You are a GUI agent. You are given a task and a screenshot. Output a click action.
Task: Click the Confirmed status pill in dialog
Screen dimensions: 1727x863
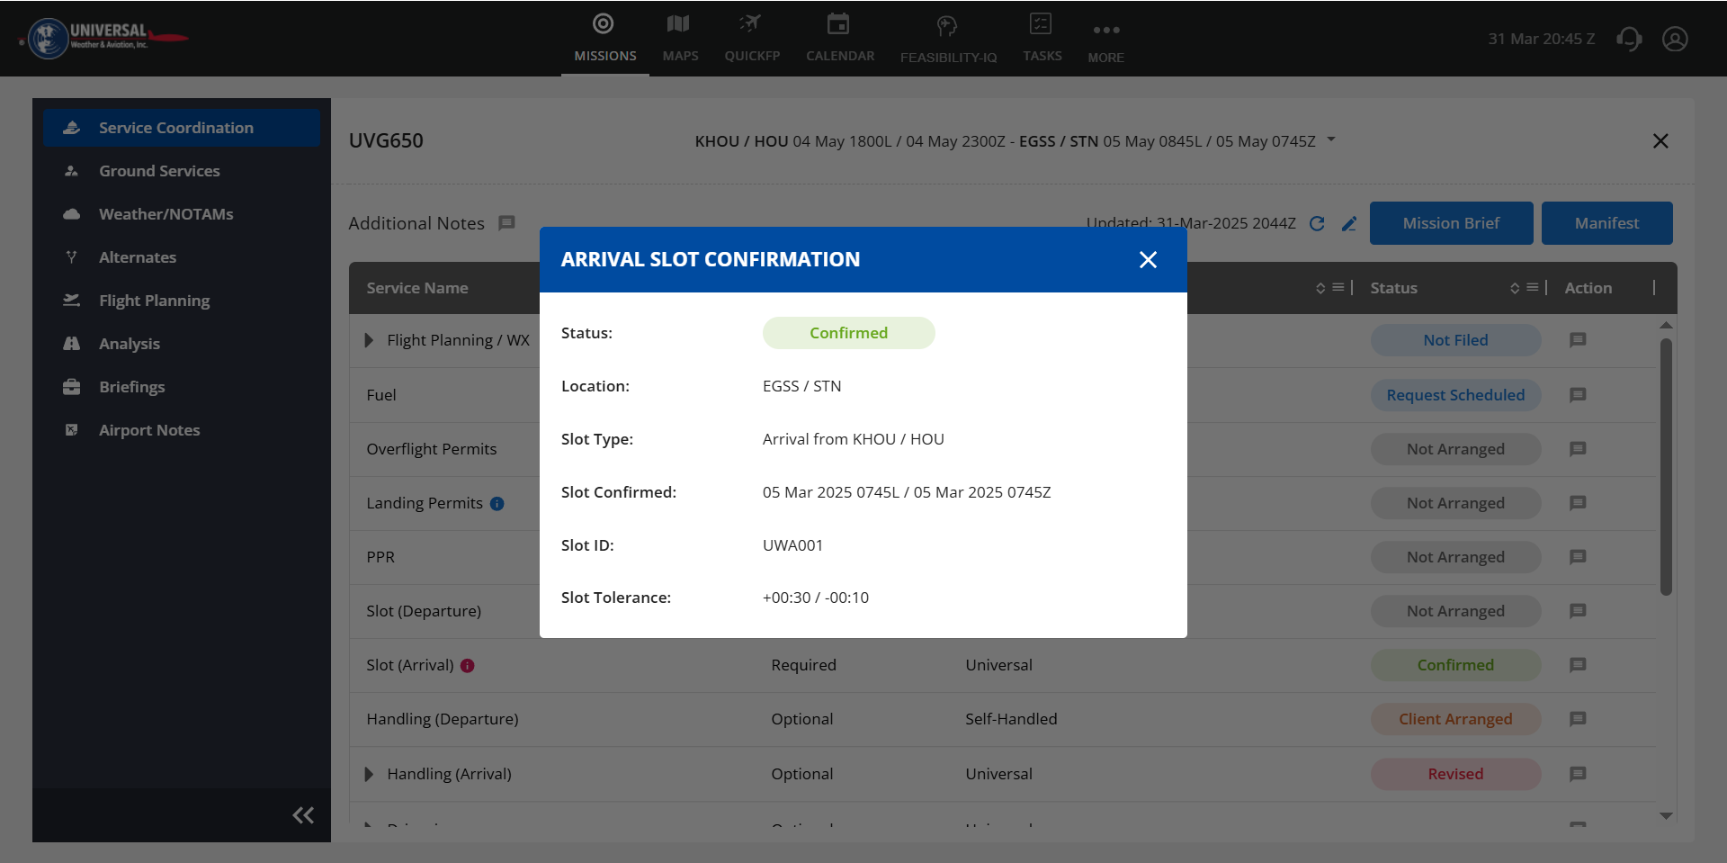(848, 333)
